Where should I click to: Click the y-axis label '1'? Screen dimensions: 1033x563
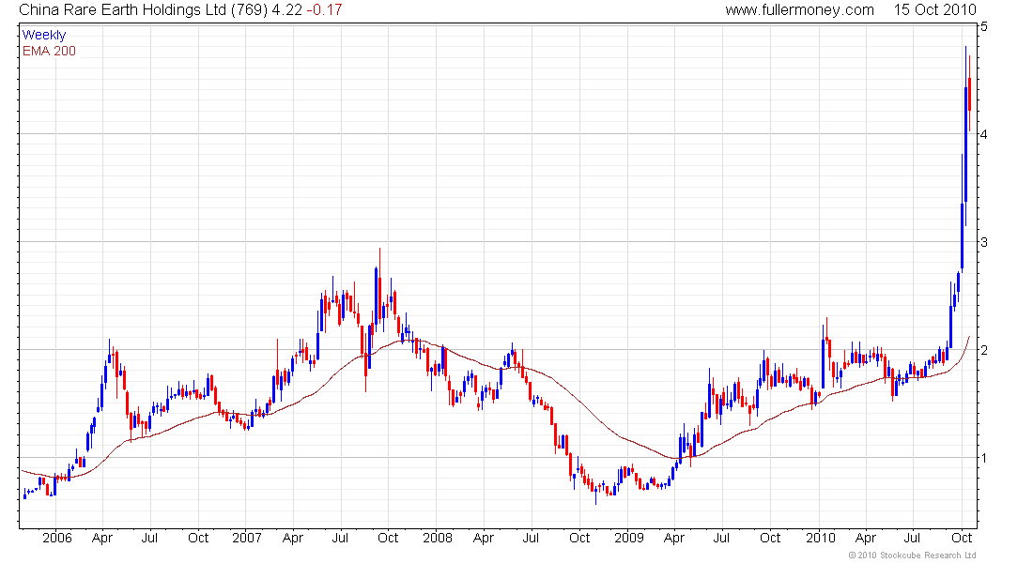tap(984, 458)
